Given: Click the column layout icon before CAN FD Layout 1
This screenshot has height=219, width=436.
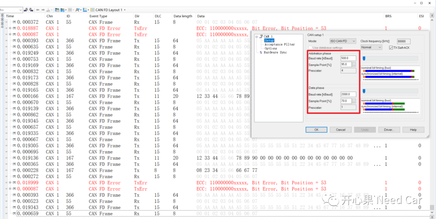Looking at the screenshot, I should click(92, 10).
